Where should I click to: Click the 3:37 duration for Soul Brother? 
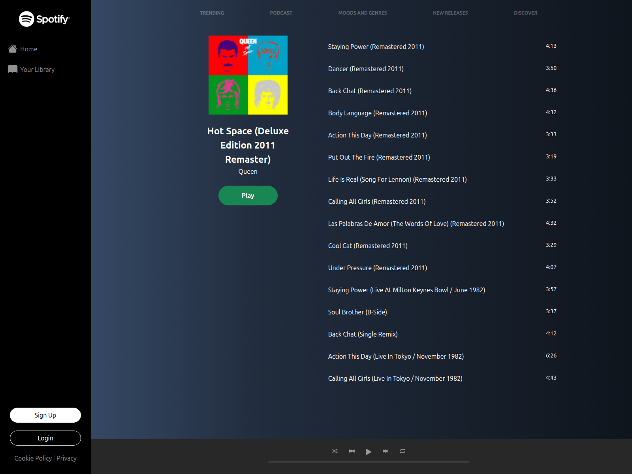pyautogui.click(x=551, y=311)
